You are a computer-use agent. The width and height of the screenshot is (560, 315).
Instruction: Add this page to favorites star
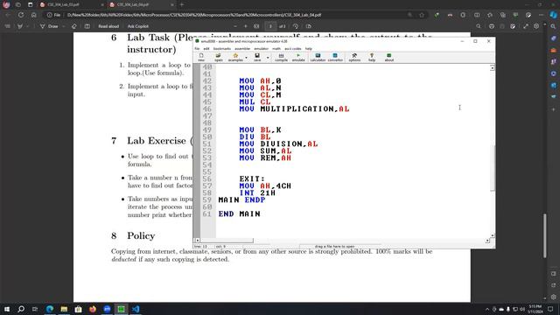pos(422,15)
